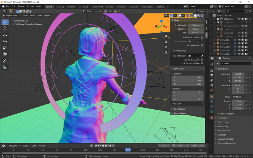Switch to the Sculpting workspace tab
The height and width of the screenshot is (158, 253).
(x=71, y=7)
